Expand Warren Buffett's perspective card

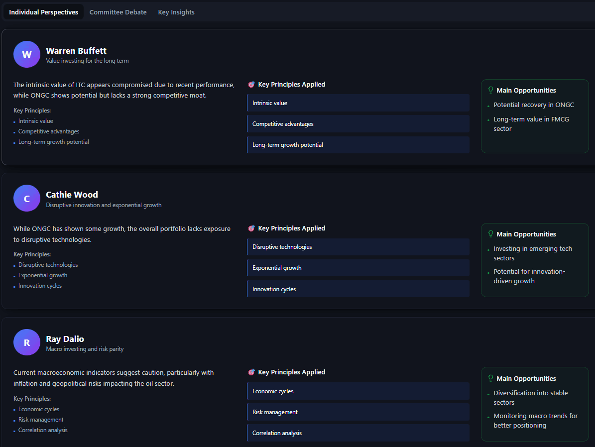[76, 50]
